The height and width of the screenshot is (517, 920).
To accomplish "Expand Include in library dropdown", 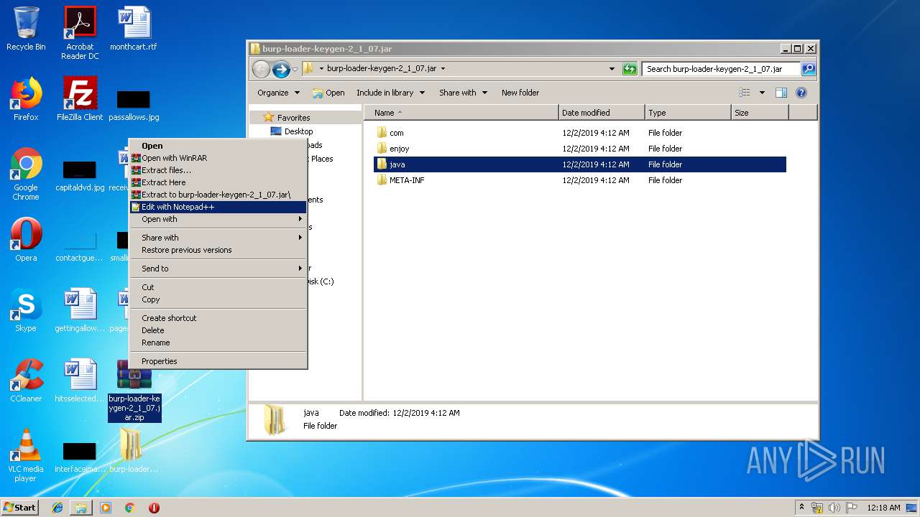I will 390,93.
